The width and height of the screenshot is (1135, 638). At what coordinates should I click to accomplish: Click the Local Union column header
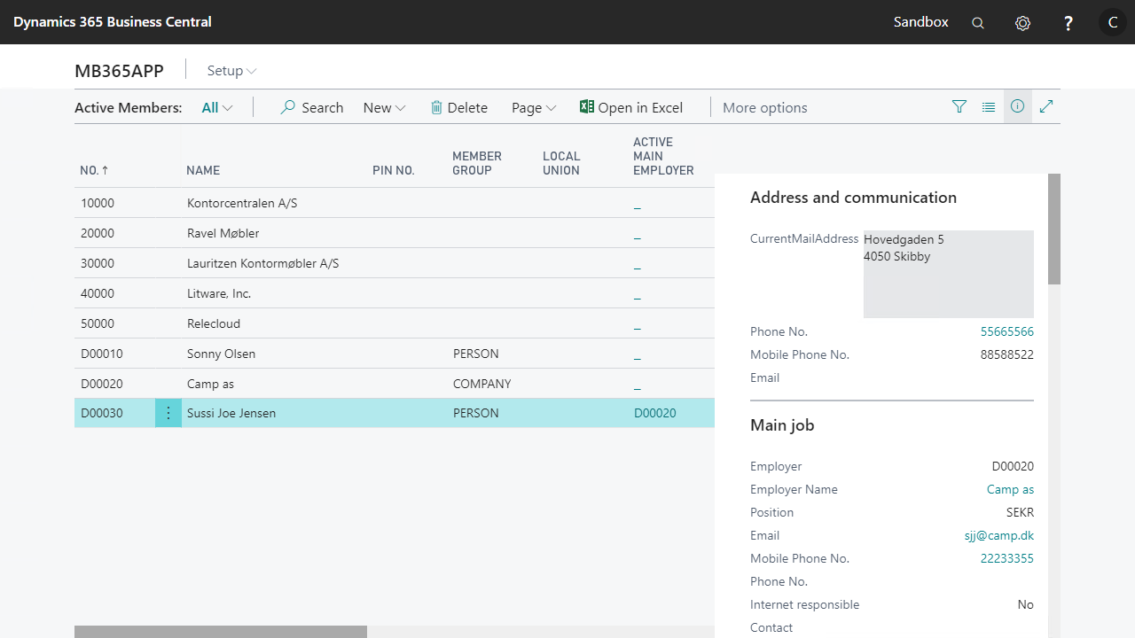point(561,163)
